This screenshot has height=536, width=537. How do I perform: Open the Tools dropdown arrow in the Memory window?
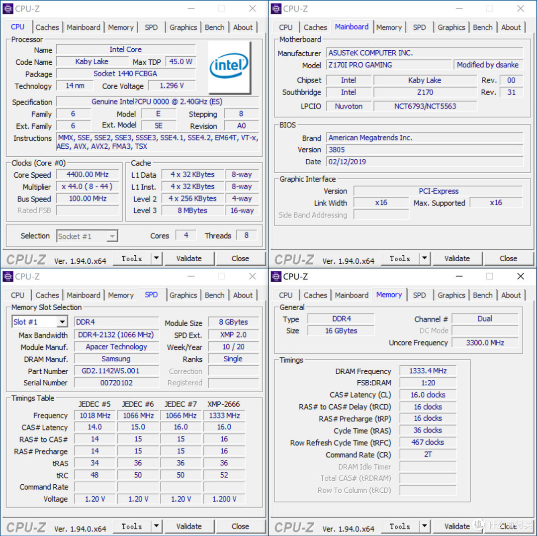(x=425, y=526)
